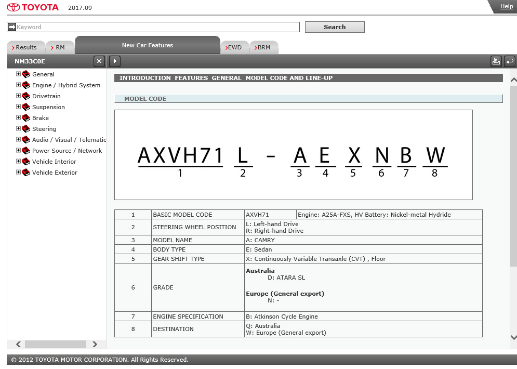Click the Vehicle Exterior book icon
Screen dimensions: 517x369
coord(26,172)
